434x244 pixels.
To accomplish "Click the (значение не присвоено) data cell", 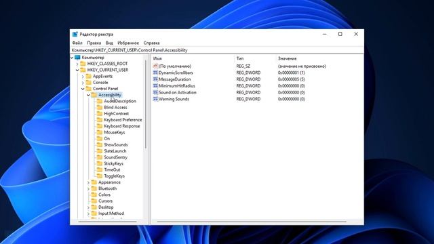I will click(x=302, y=66).
